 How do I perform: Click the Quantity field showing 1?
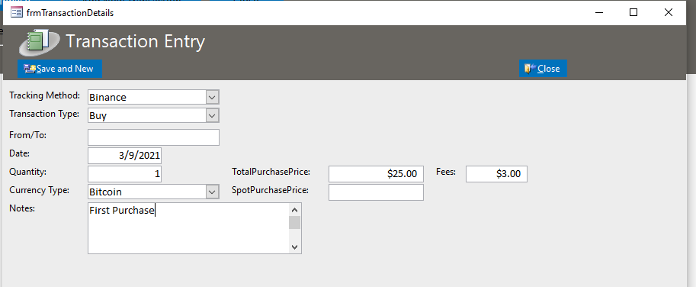click(125, 174)
